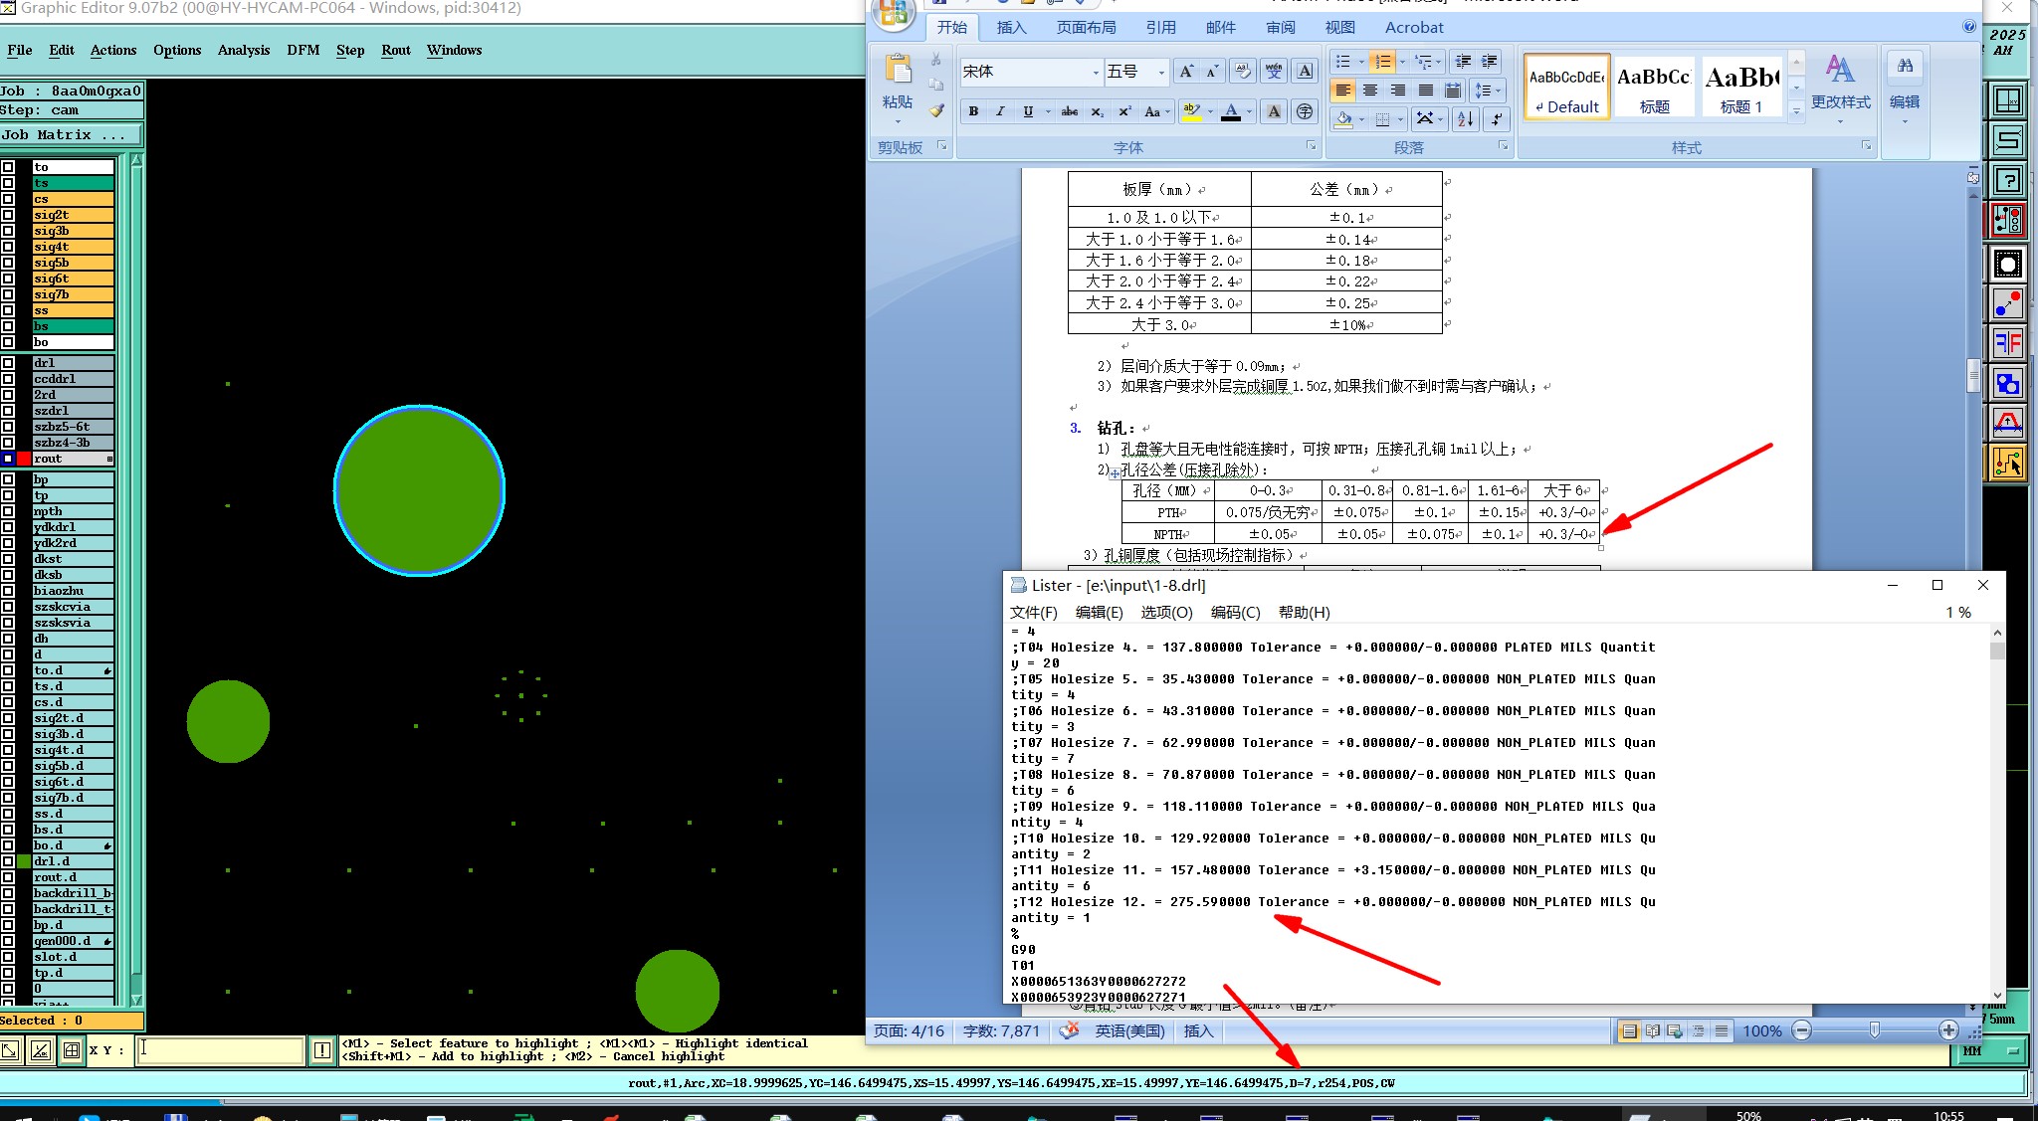This screenshot has width=2038, height=1121.
Task: Toggle checkbox for the drl layer
Action: (8, 363)
